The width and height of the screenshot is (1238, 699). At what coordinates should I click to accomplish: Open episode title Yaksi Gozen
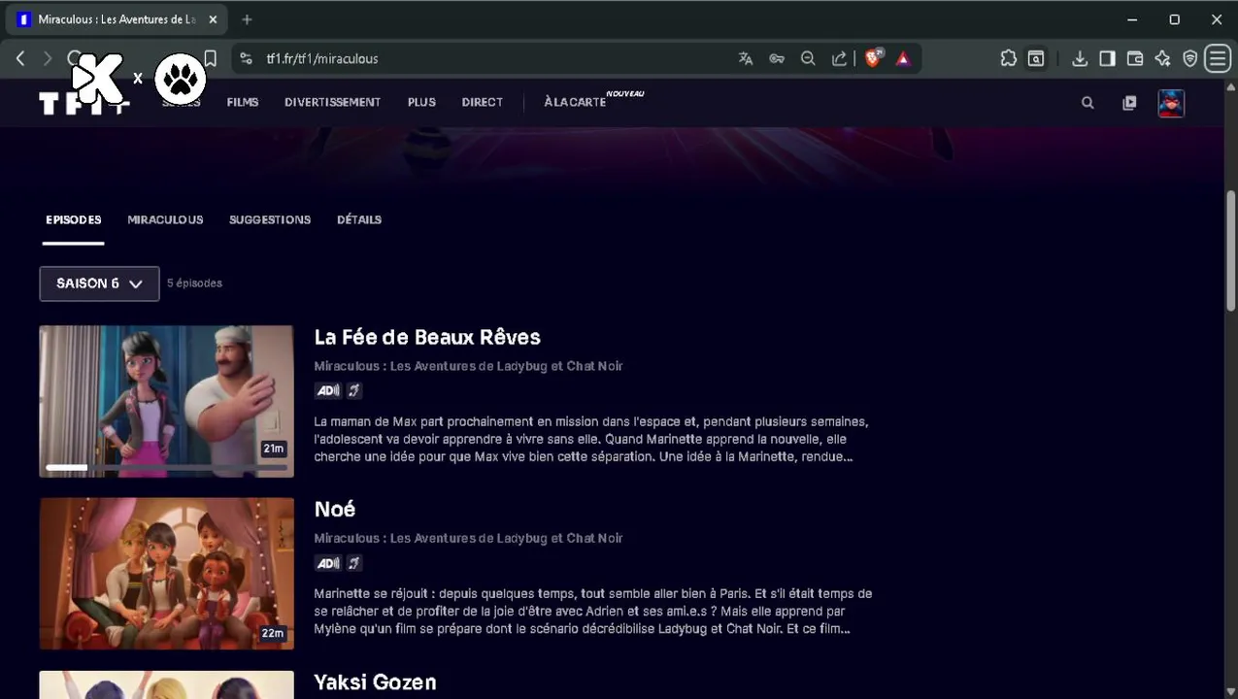(375, 682)
